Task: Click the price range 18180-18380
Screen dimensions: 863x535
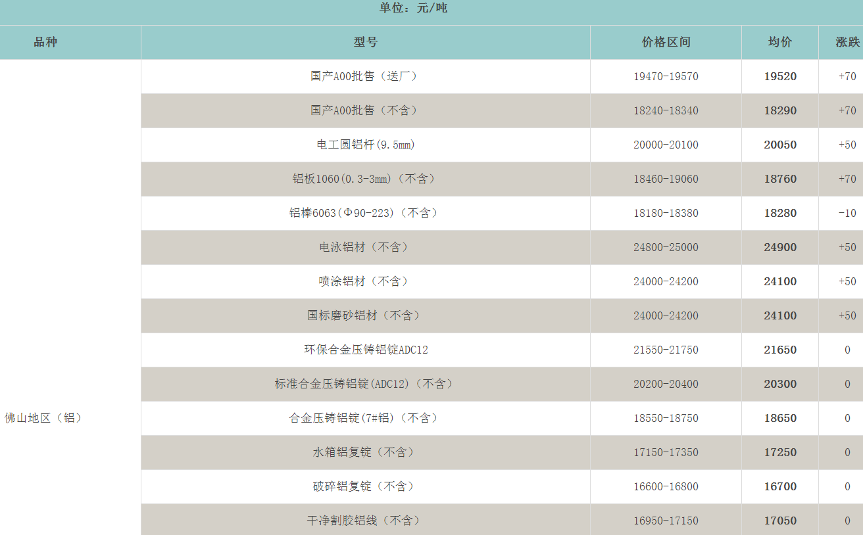Action: (666, 213)
